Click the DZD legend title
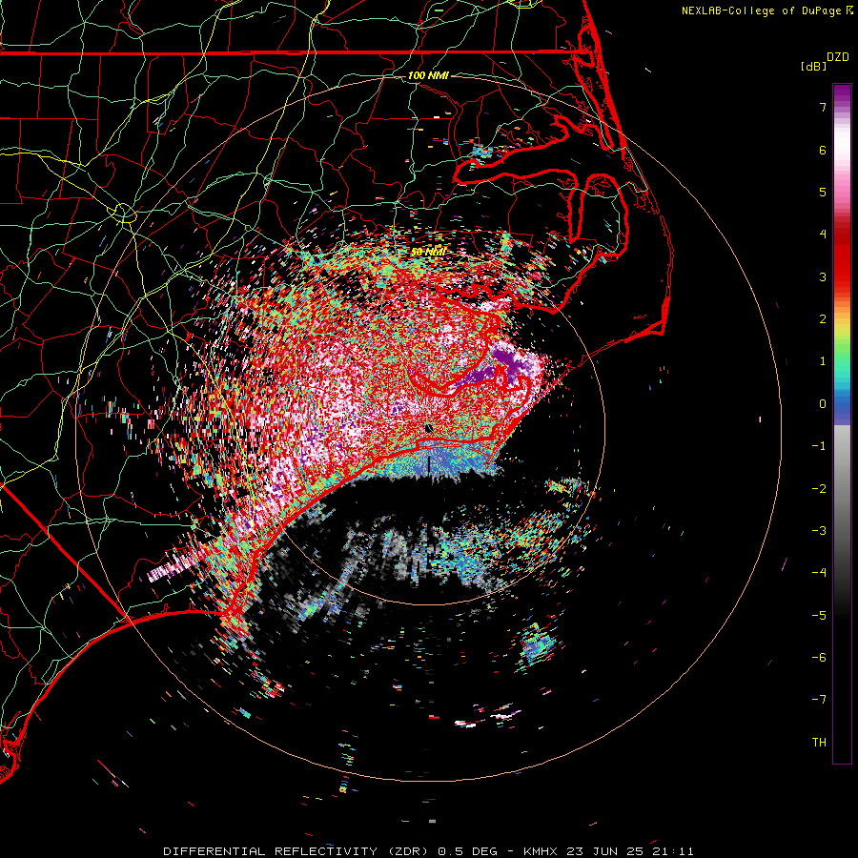Viewport: 858px width, 858px height. click(x=838, y=57)
